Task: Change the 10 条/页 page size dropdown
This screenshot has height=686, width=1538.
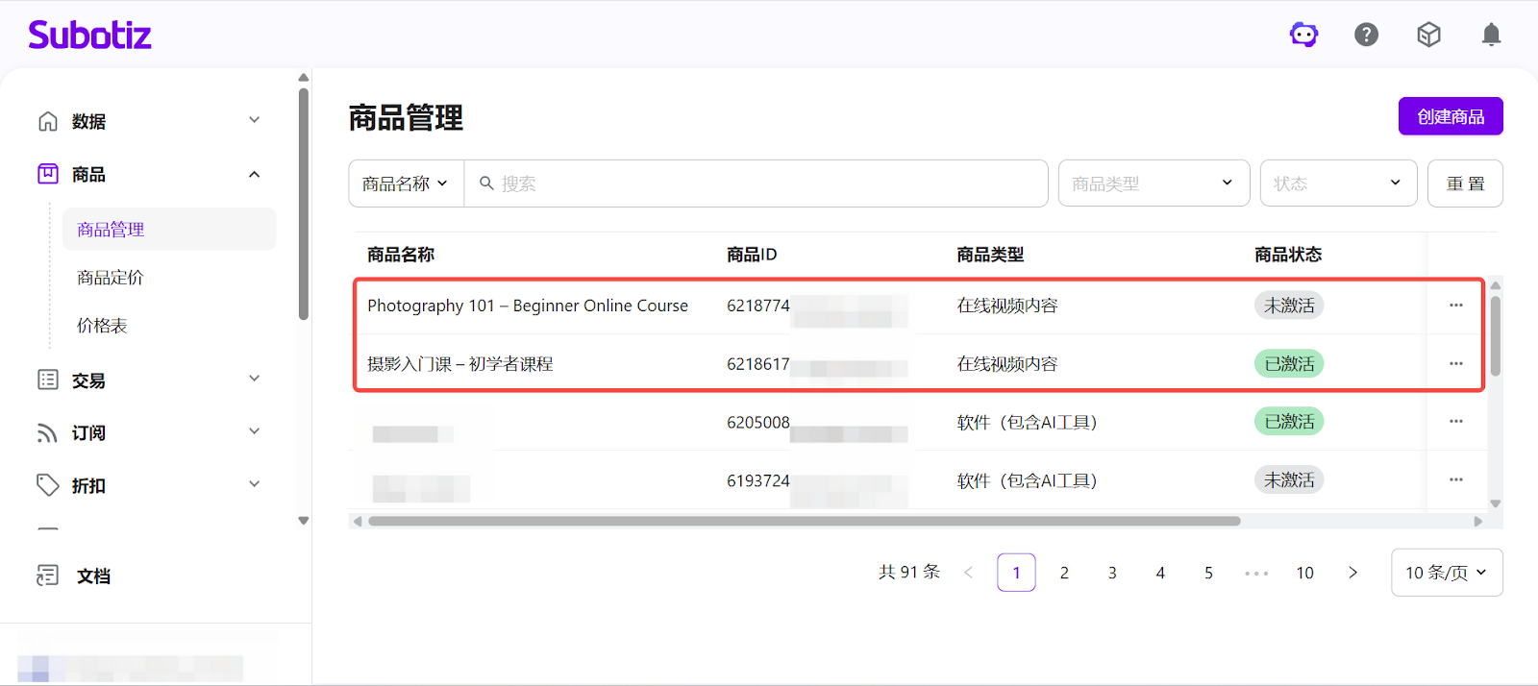Action: coord(1446,573)
